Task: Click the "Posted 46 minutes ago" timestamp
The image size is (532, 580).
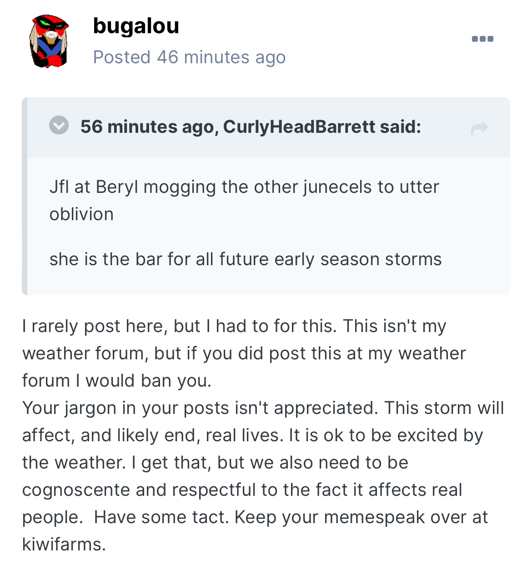Action: coord(189,57)
